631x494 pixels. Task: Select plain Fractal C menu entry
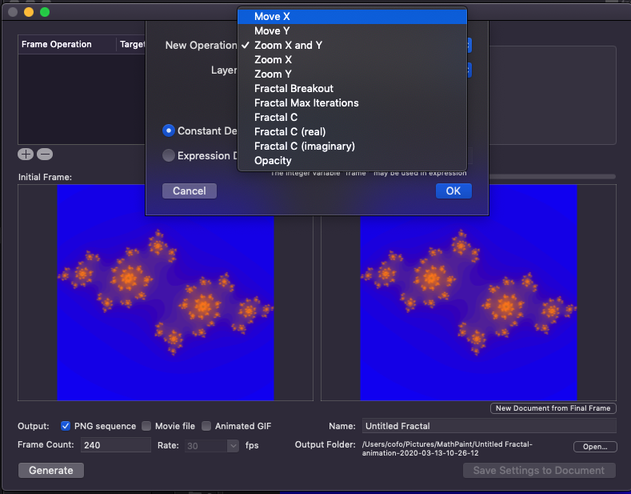pos(352,117)
